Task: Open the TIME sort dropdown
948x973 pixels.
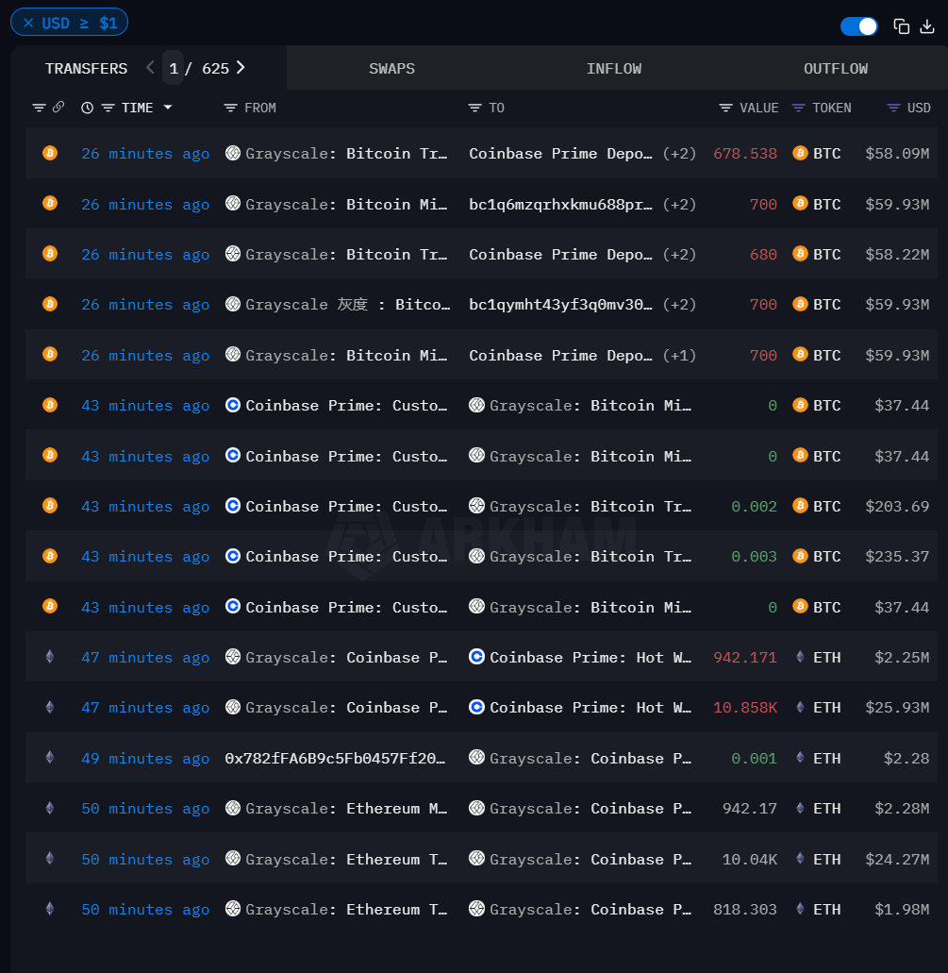Action: pos(168,107)
